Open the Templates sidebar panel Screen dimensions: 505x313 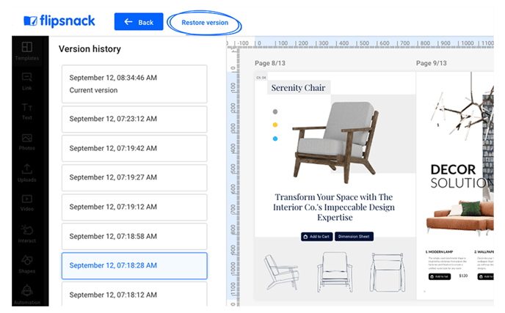click(x=27, y=51)
